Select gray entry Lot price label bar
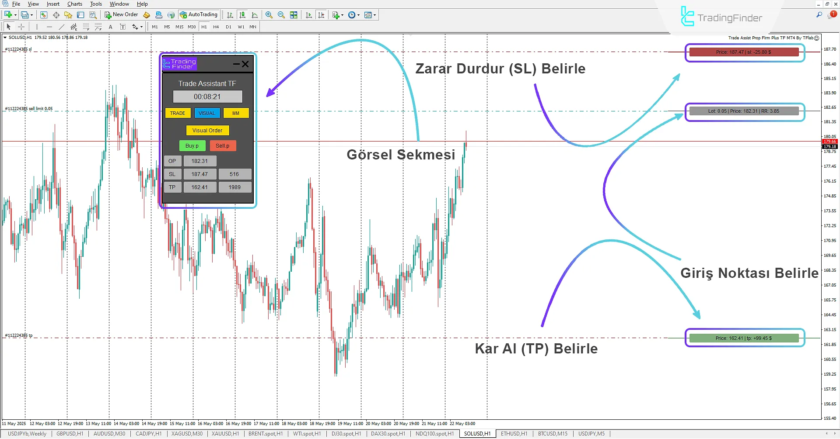 744,111
